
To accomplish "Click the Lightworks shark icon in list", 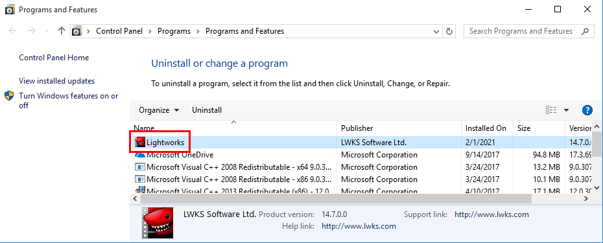I will tap(140, 143).
